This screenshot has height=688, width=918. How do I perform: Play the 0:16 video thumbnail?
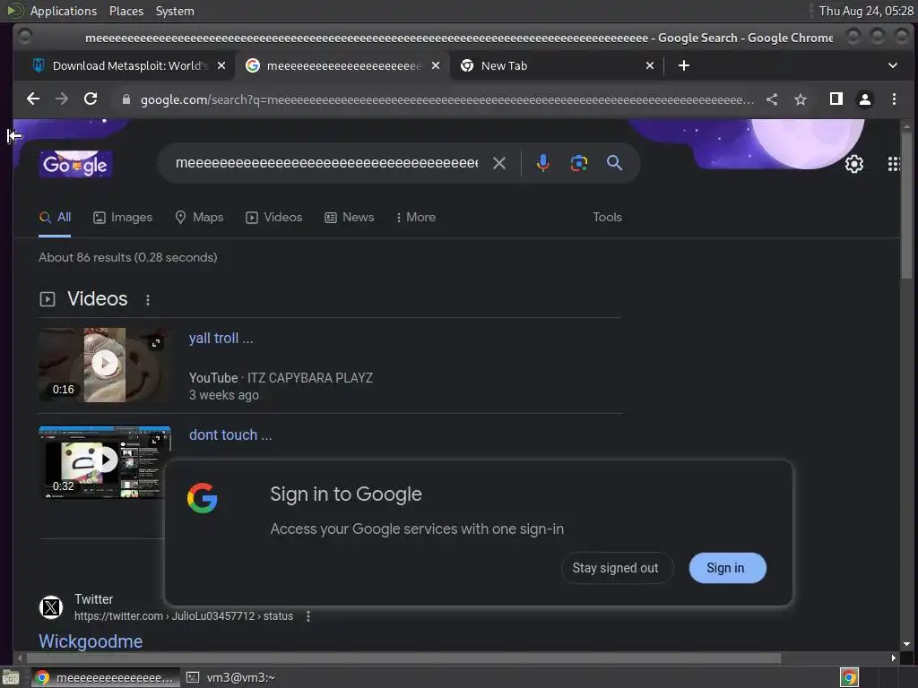[105, 365]
